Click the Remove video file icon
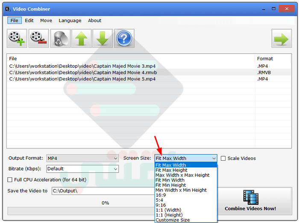Image resolution: width=299 pixels, height=223 pixels. coord(39,38)
